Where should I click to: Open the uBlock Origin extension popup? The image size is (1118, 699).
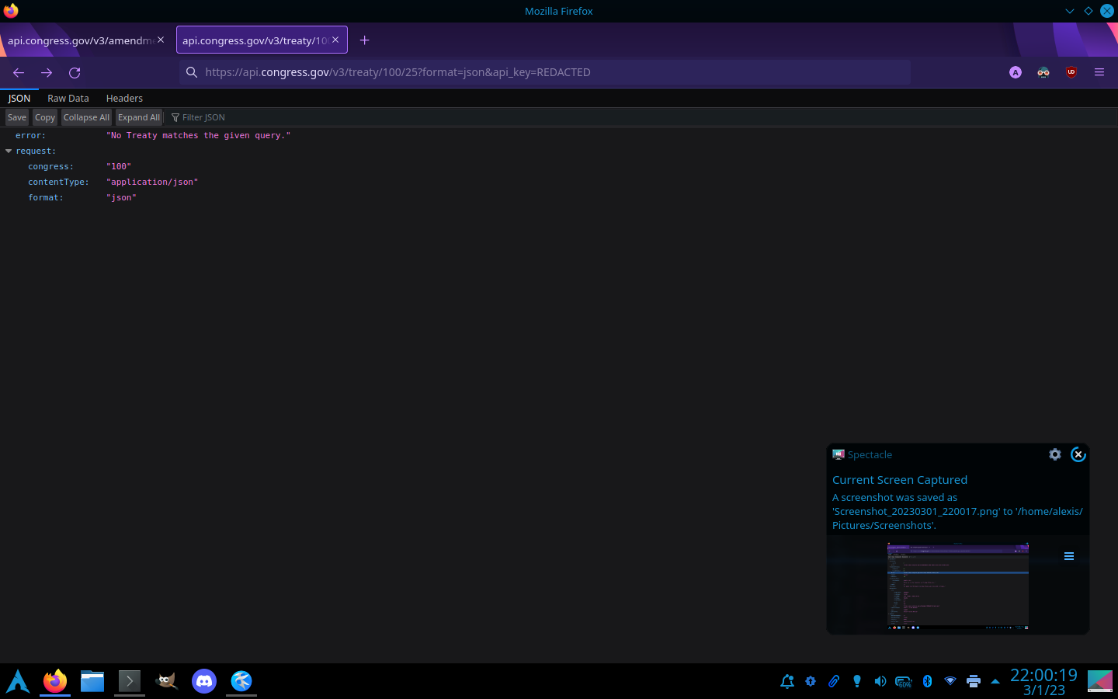pyautogui.click(x=1071, y=72)
